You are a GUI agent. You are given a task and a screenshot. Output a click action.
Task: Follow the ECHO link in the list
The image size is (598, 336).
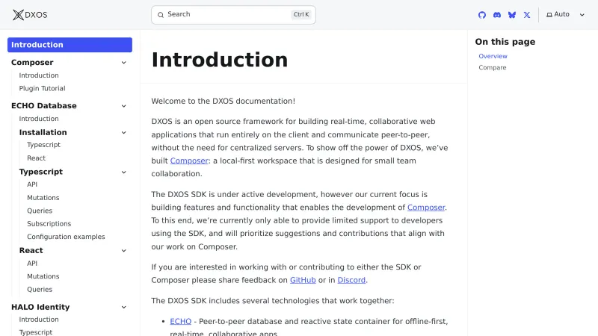pos(180,321)
